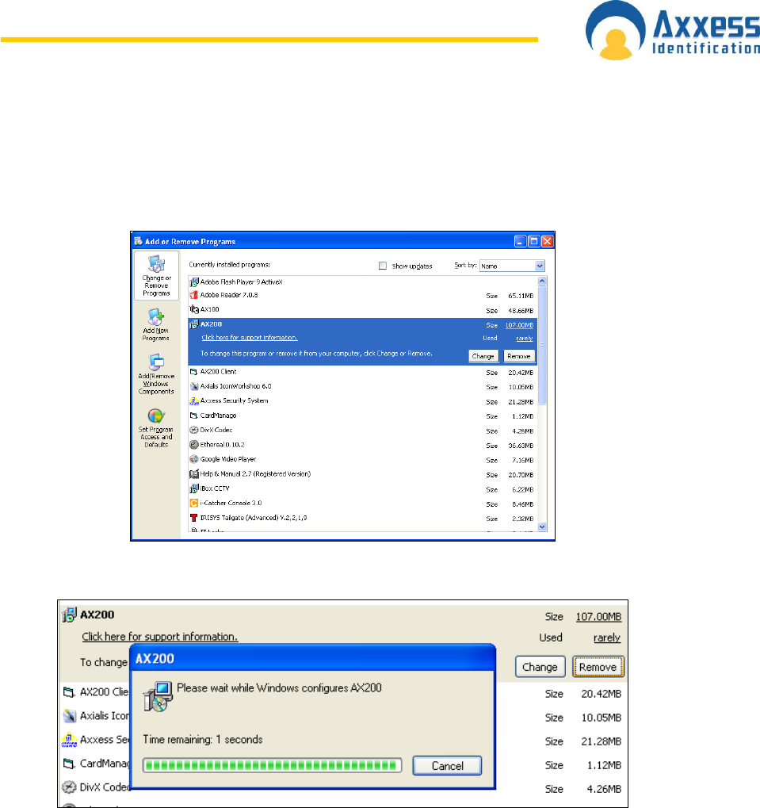
Task: Click the AX100 program icon
Action: pos(194,309)
